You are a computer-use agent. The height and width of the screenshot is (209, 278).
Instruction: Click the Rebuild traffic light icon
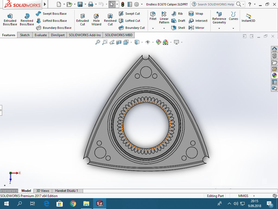tap(123, 4)
